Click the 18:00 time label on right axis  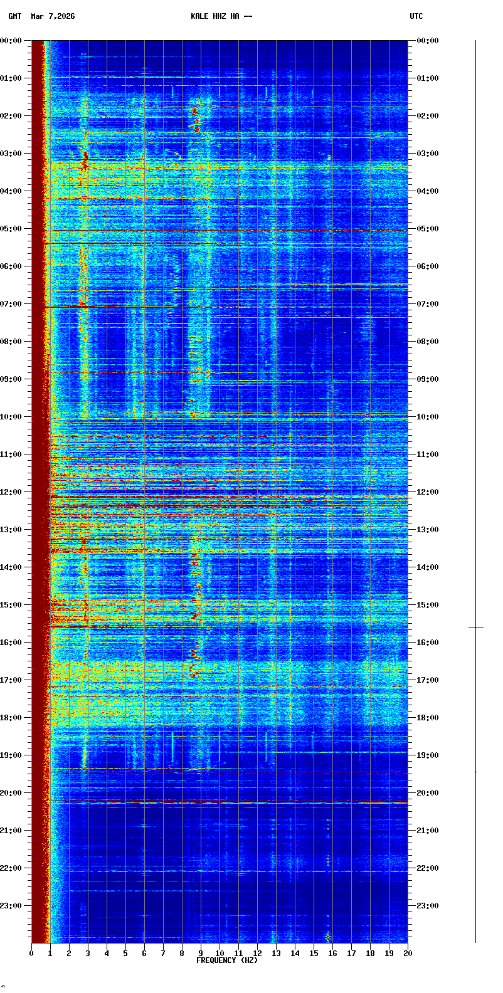tap(428, 718)
